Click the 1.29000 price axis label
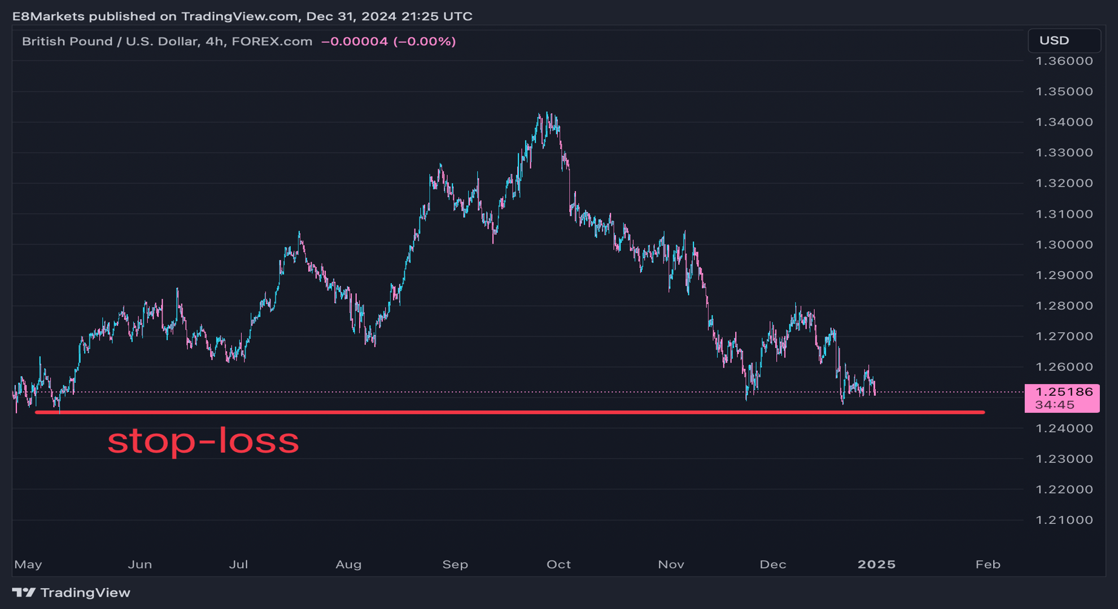This screenshot has height=609, width=1118. click(x=1064, y=275)
